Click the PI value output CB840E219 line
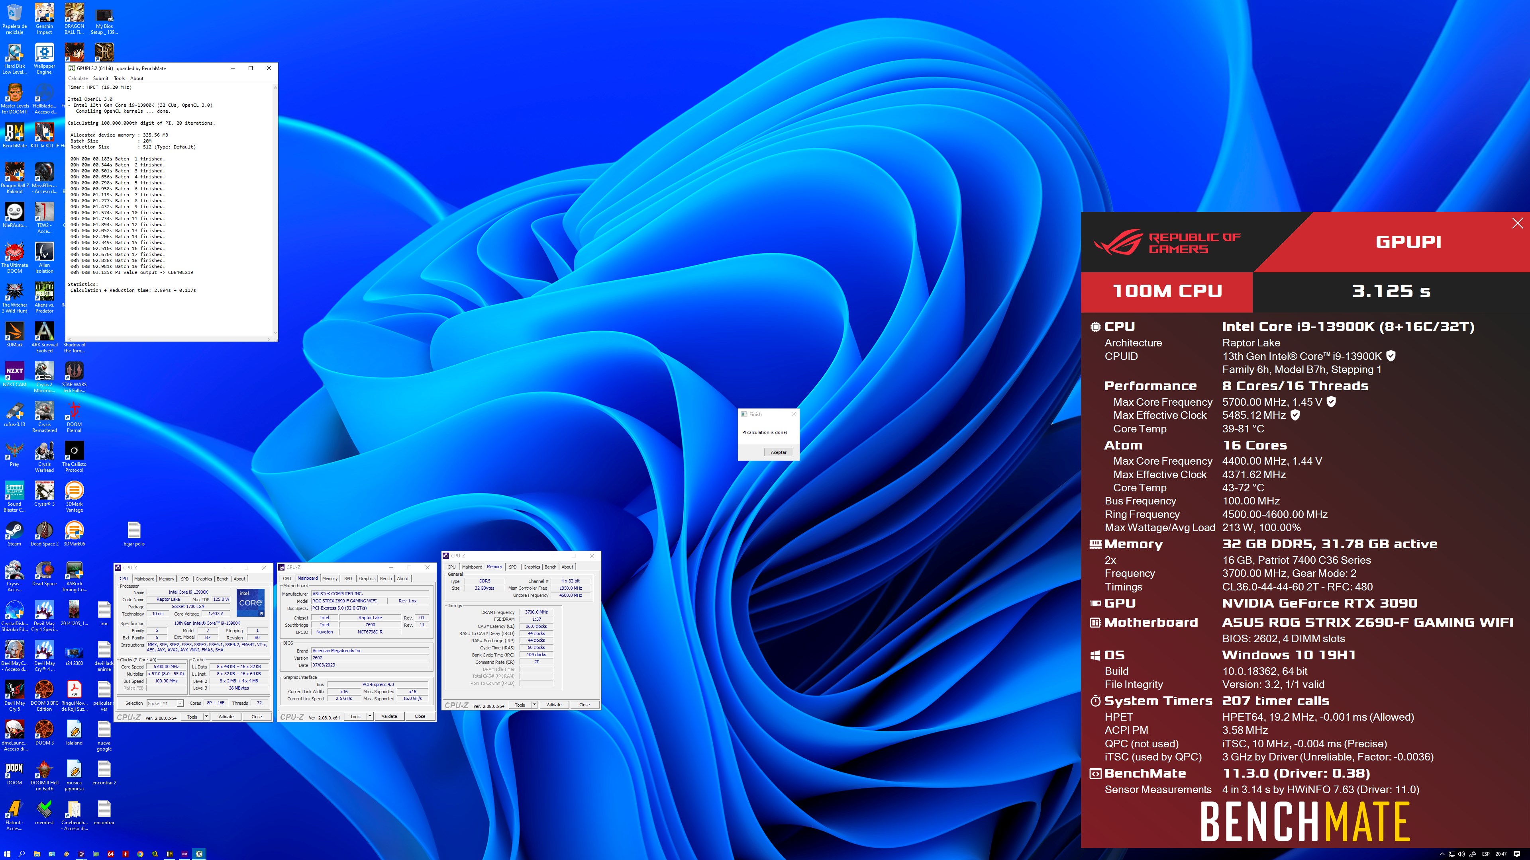This screenshot has height=860, width=1530. point(132,272)
